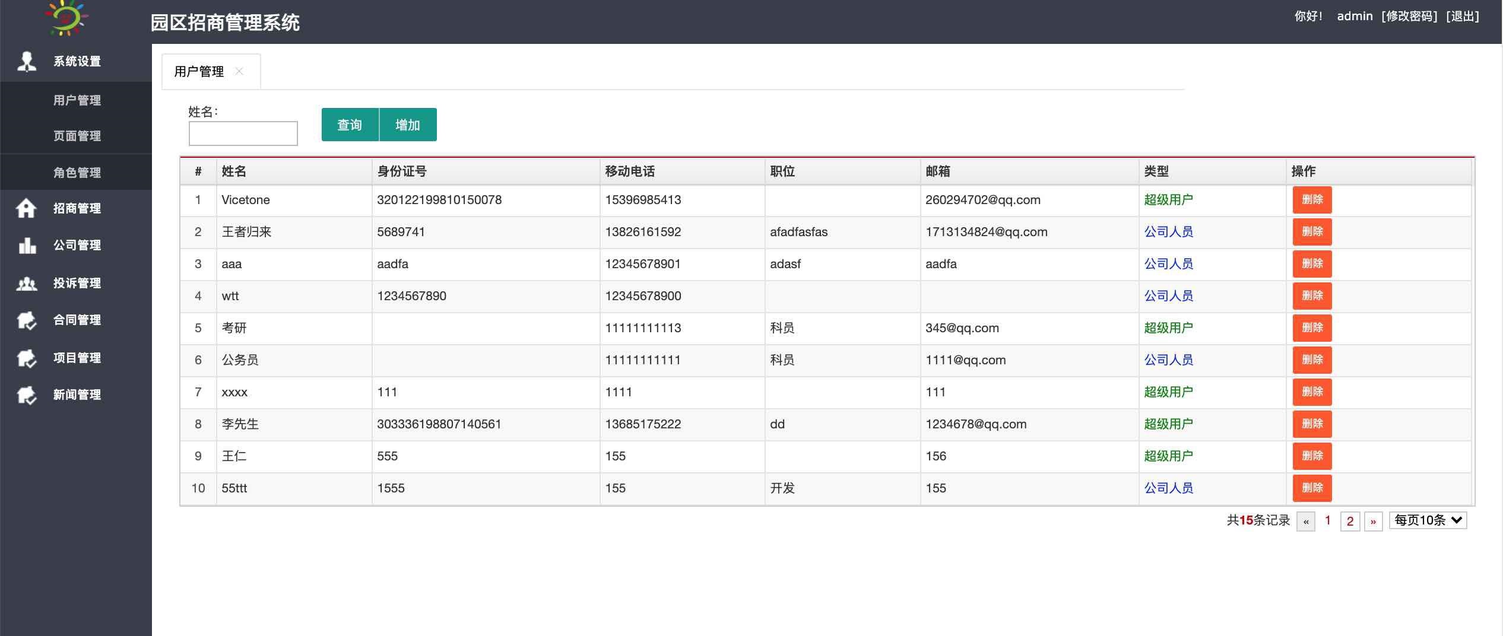
Task: Select the 招商管理 home icon
Action: pos(26,209)
